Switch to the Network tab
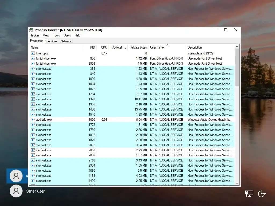The width and height of the screenshot is (275, 206). 66,41
